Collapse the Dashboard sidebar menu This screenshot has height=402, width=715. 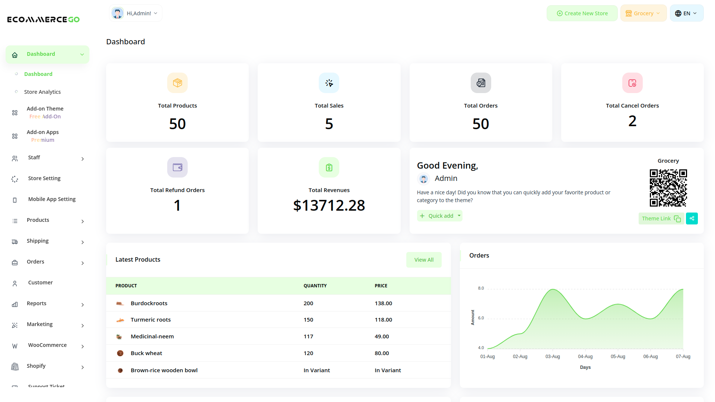pos(82,54)
